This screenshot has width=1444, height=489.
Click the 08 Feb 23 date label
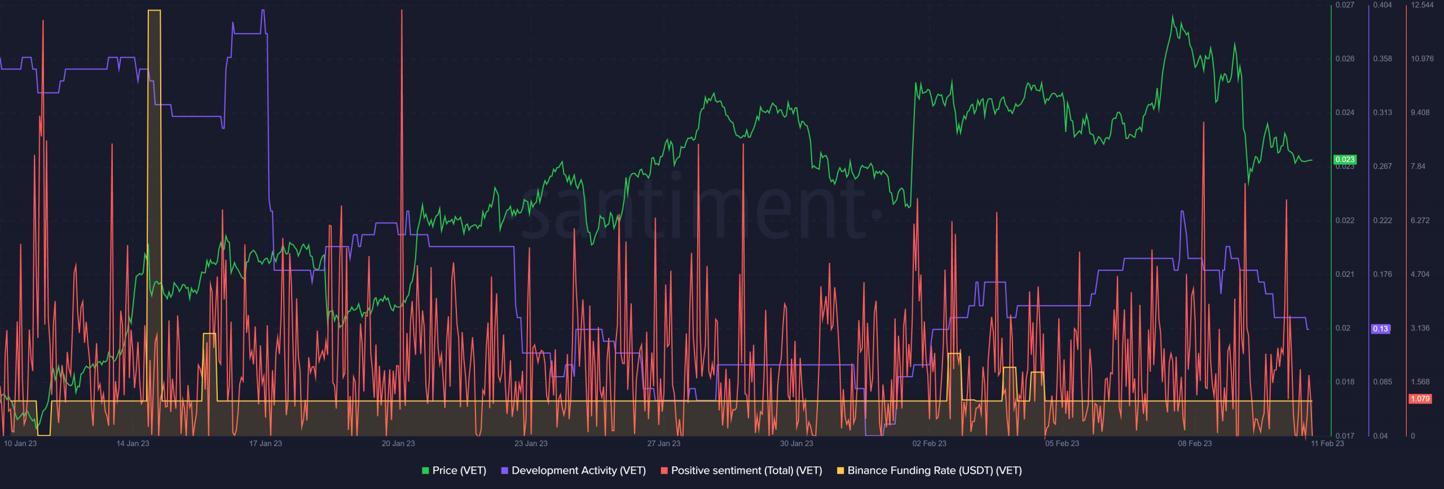click(x=1195, y=443)
